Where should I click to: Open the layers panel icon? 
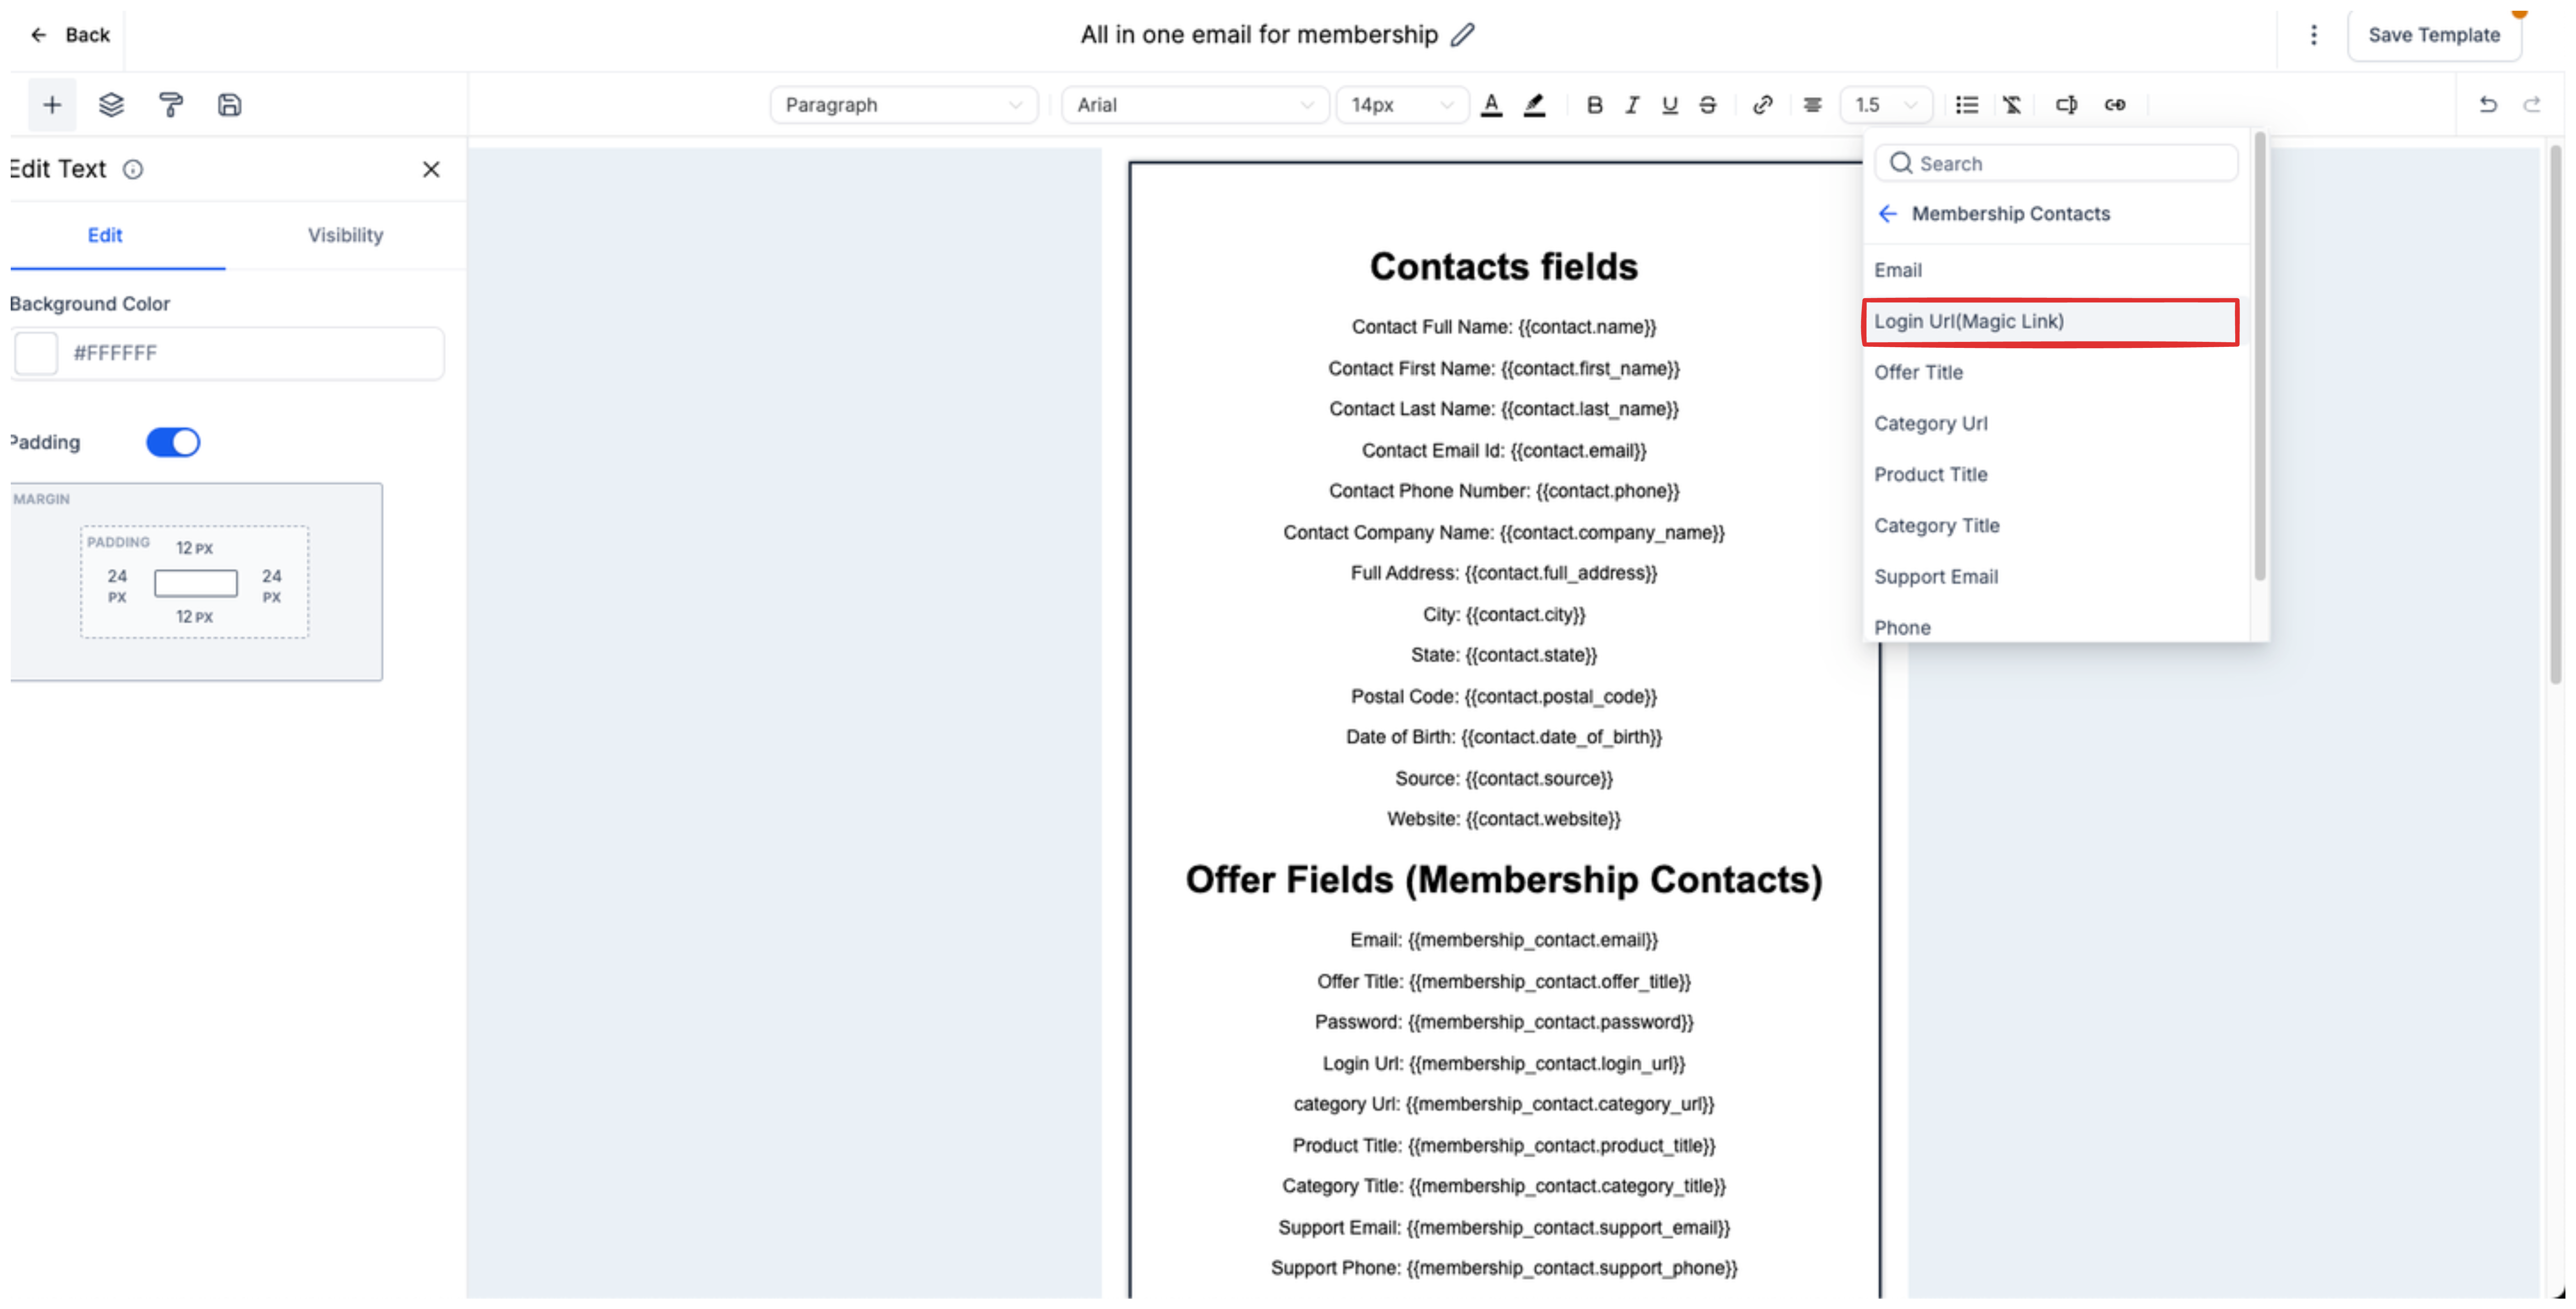click(111, 105)
